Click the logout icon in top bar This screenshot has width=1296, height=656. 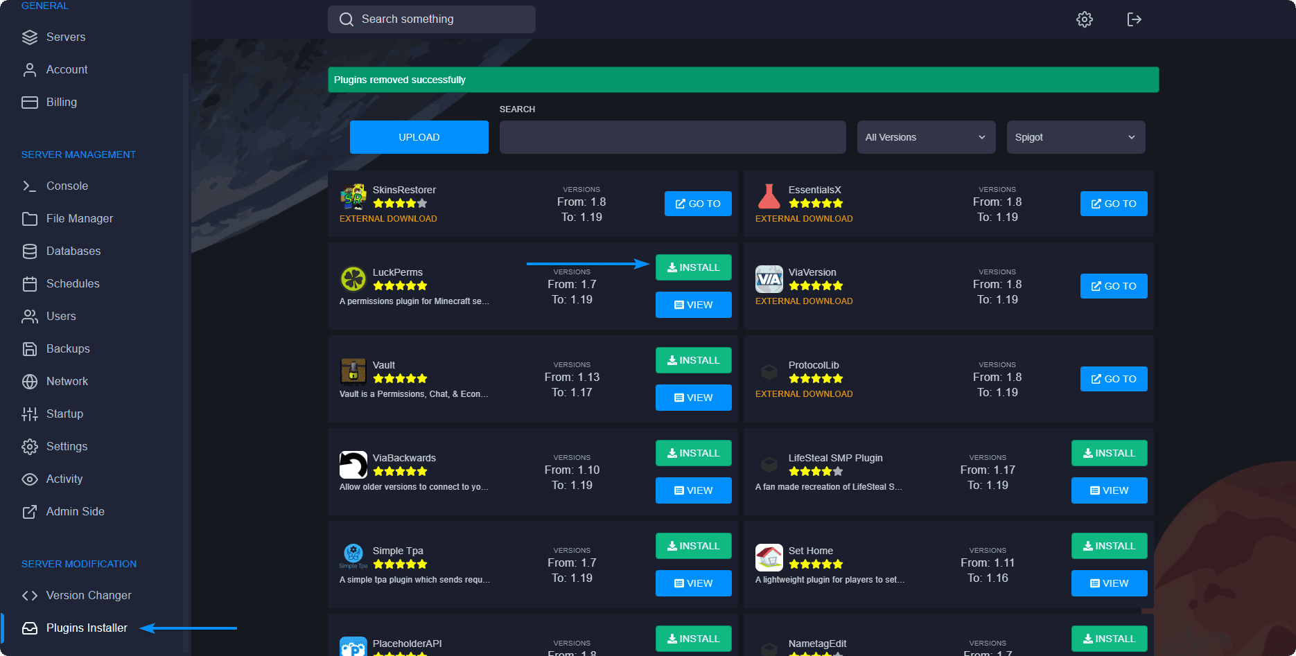(x=1134, y=19)
